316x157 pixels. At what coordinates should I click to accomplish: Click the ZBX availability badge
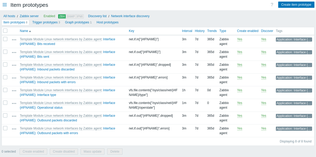[62, 16]
